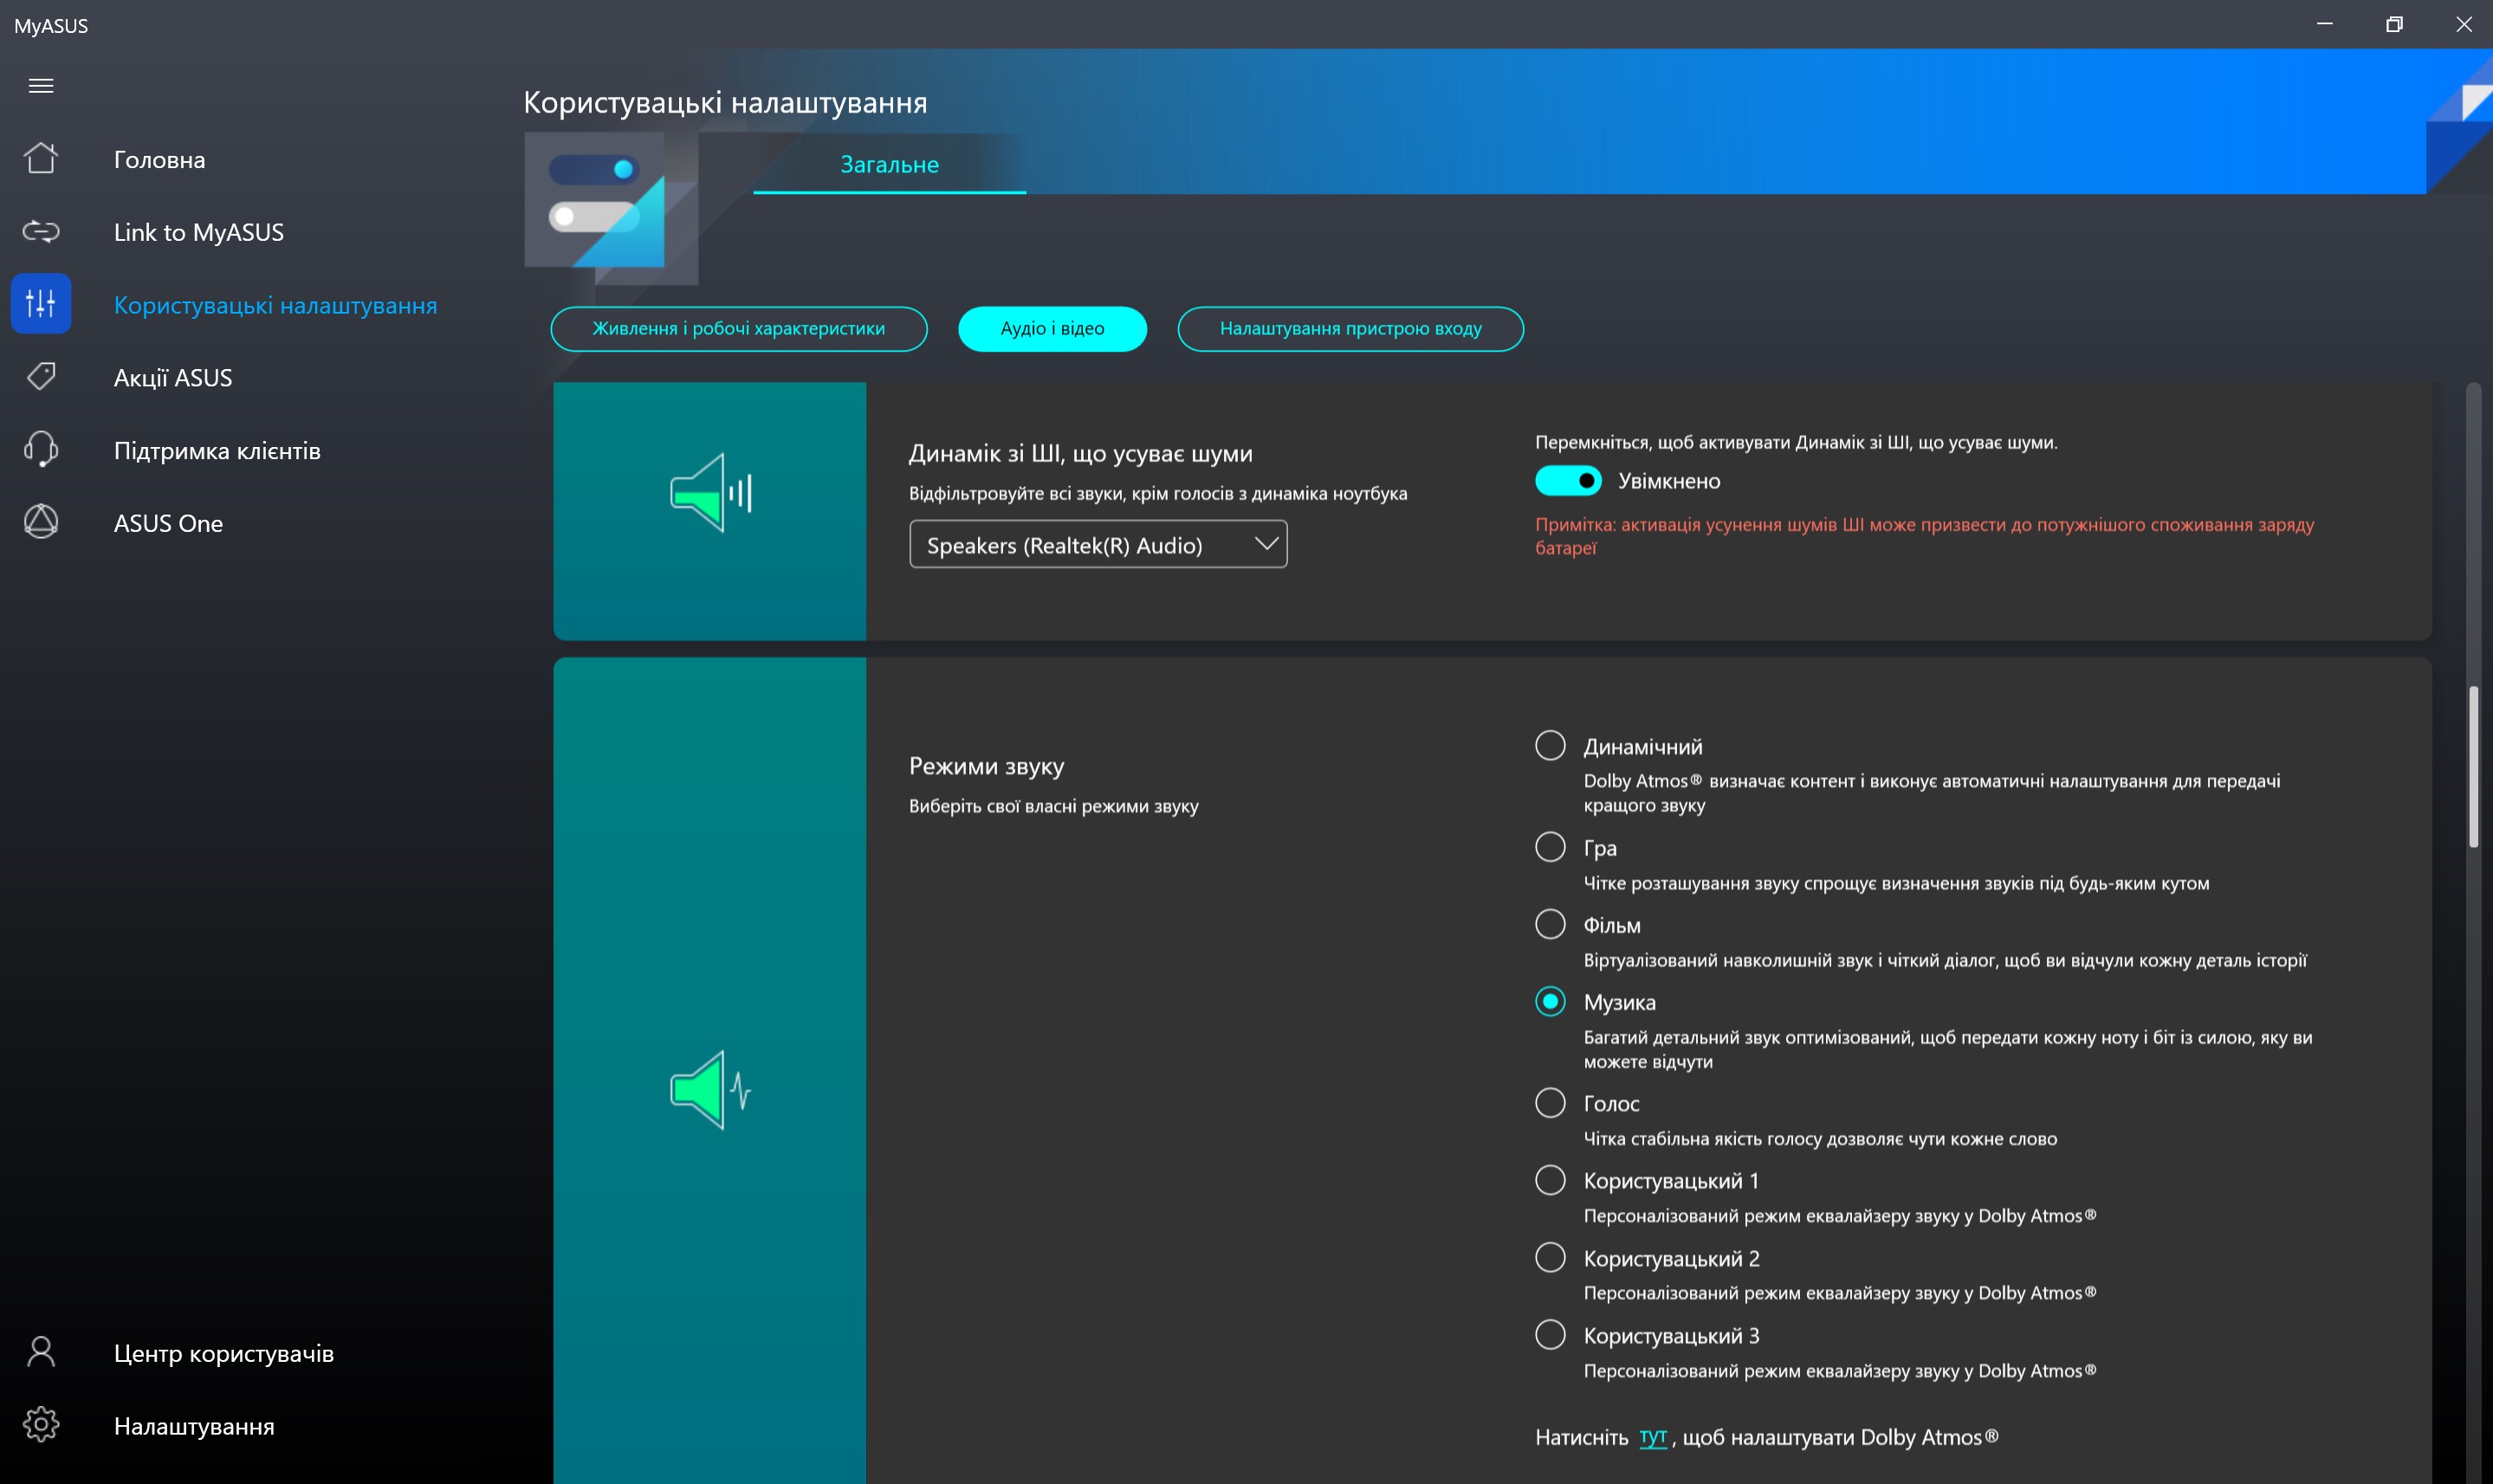Click the ASUS One triangle icon
This screenshot has width=2493, height=1484.
41,522
